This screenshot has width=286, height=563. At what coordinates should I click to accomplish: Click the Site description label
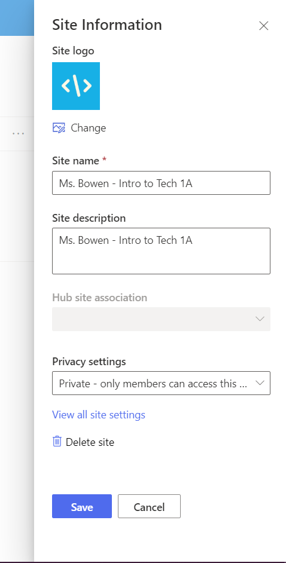pyautogui.click(x=89, y=218)
